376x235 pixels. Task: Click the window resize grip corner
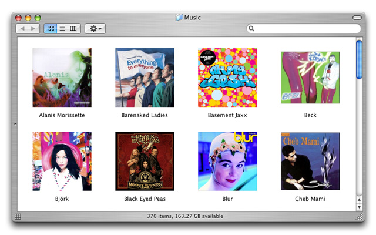(359, 217)
